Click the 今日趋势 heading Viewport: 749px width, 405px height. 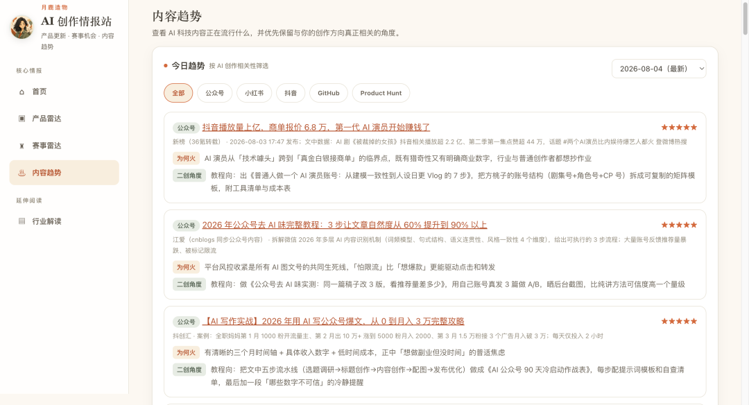(188, 66)
